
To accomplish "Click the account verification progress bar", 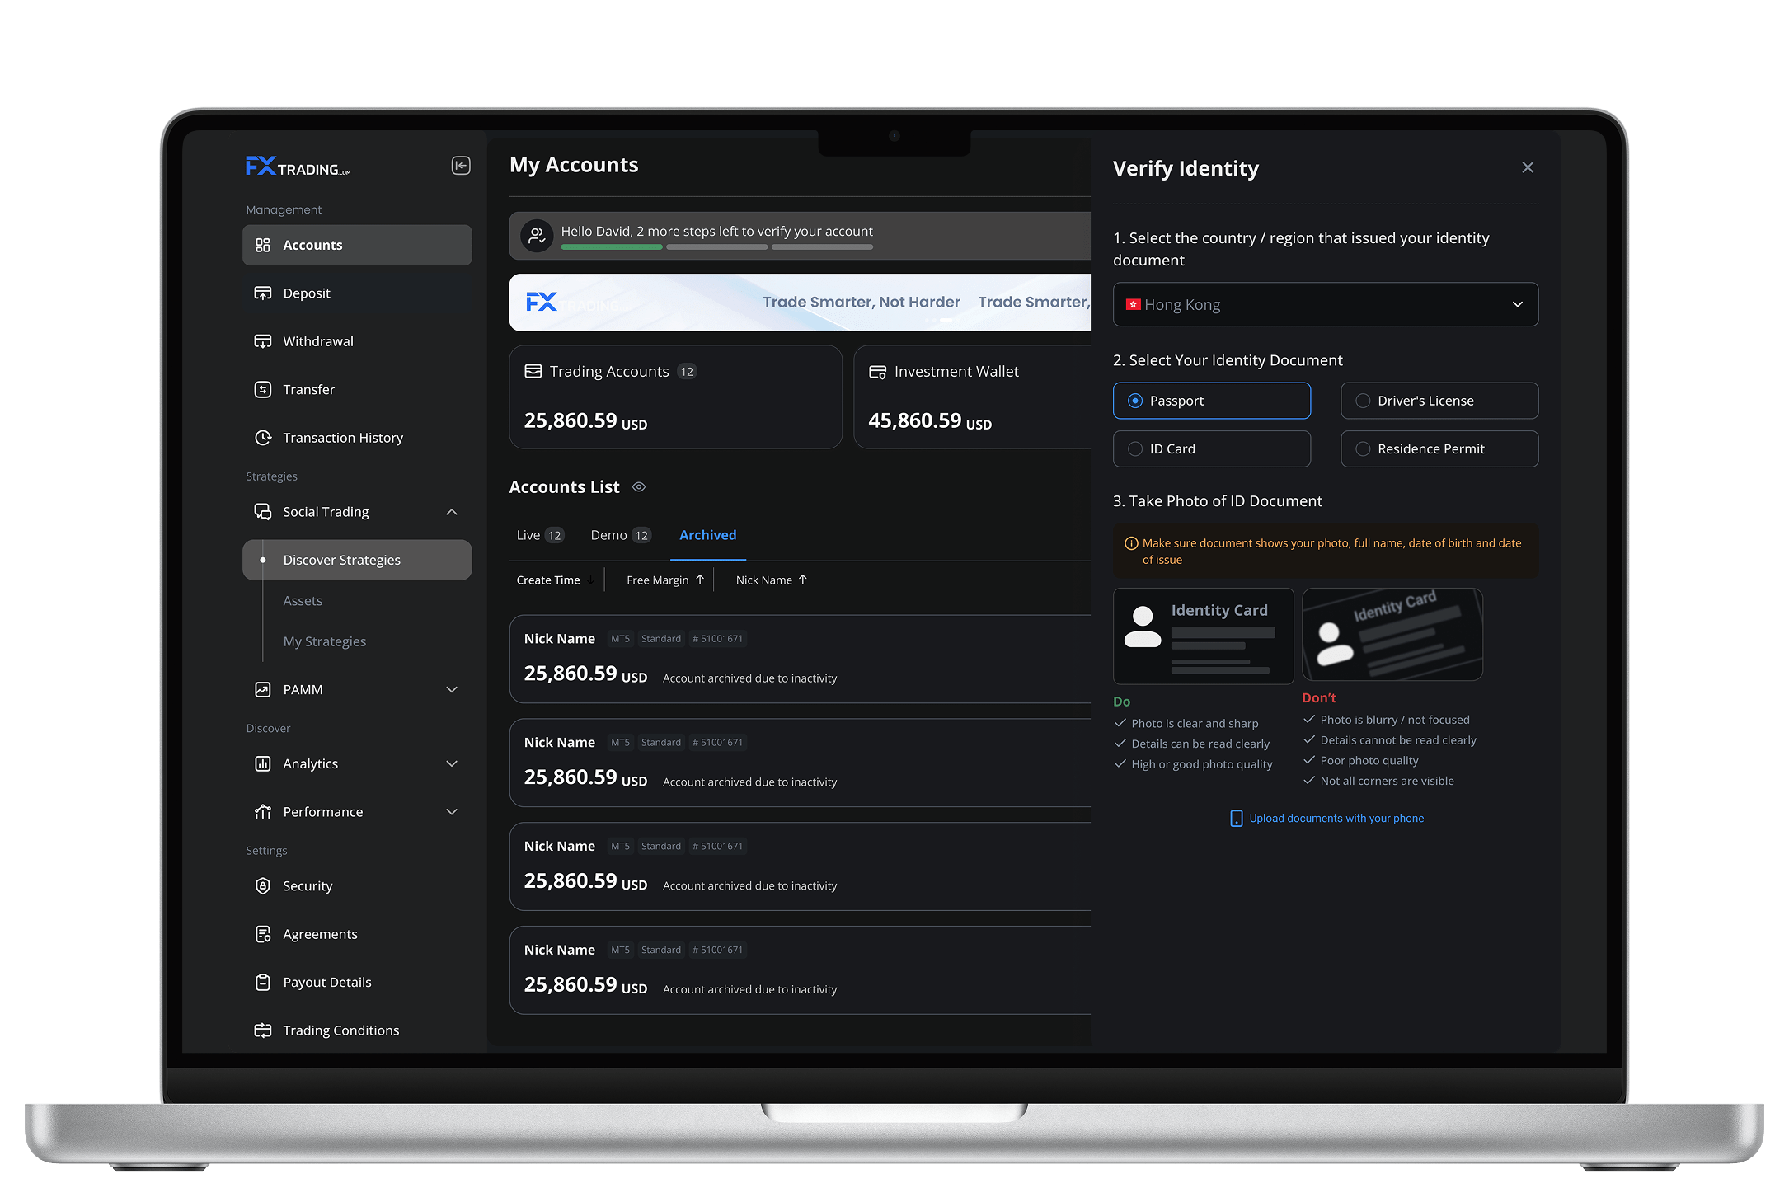I will [x=716, y=246].
